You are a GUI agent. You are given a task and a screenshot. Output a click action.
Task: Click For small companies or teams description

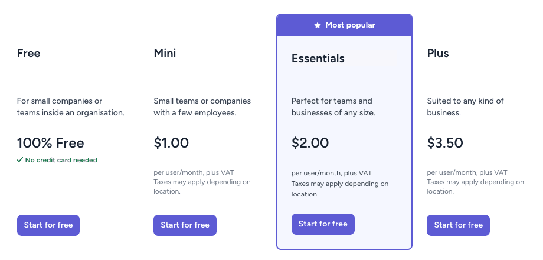click(x=70, y=106)
